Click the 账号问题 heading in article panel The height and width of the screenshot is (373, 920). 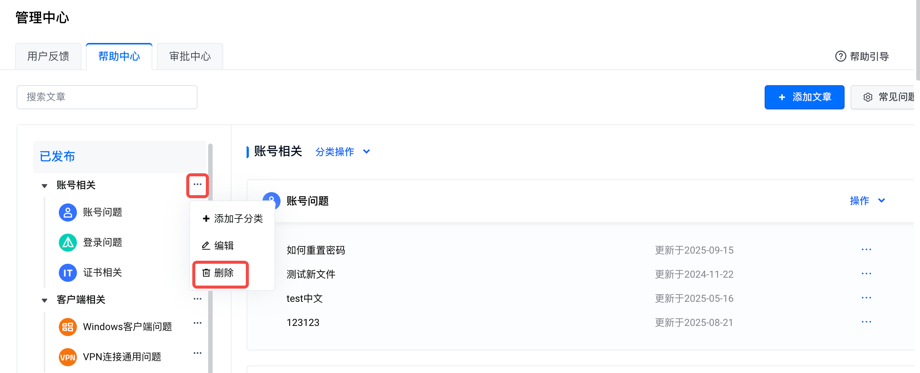tap(308, 201)
